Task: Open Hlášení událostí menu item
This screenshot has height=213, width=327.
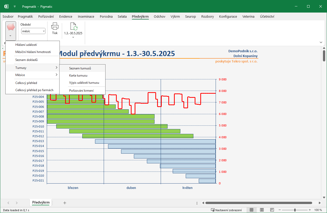Action: pyautogui.click(x=32, y=45)
